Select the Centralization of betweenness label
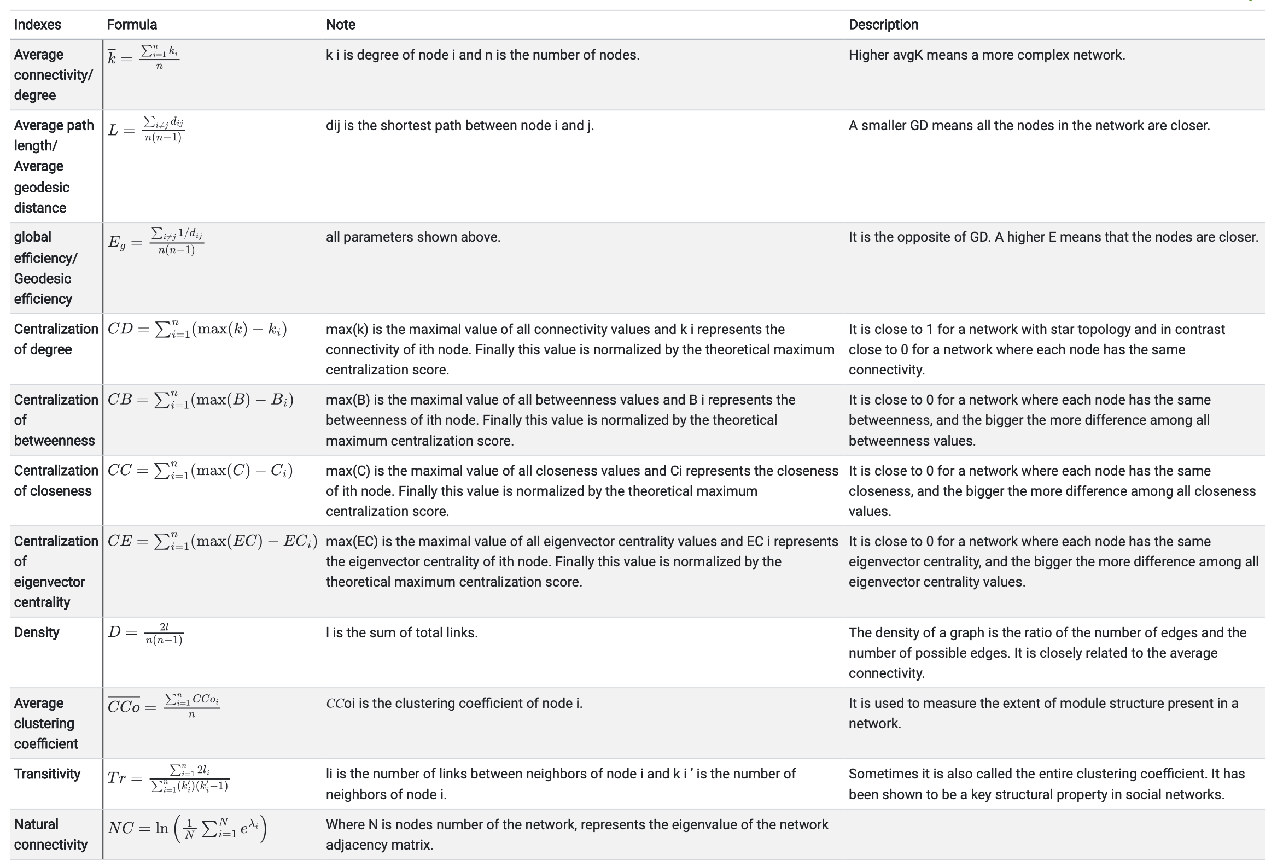The image size is (1283, 867). click(56, 420)
